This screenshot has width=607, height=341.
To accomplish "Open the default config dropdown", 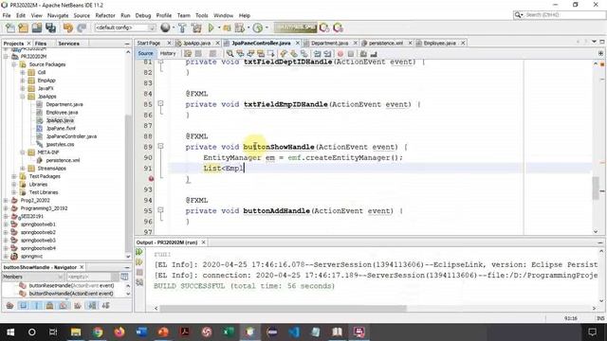I will click(125, 27).
